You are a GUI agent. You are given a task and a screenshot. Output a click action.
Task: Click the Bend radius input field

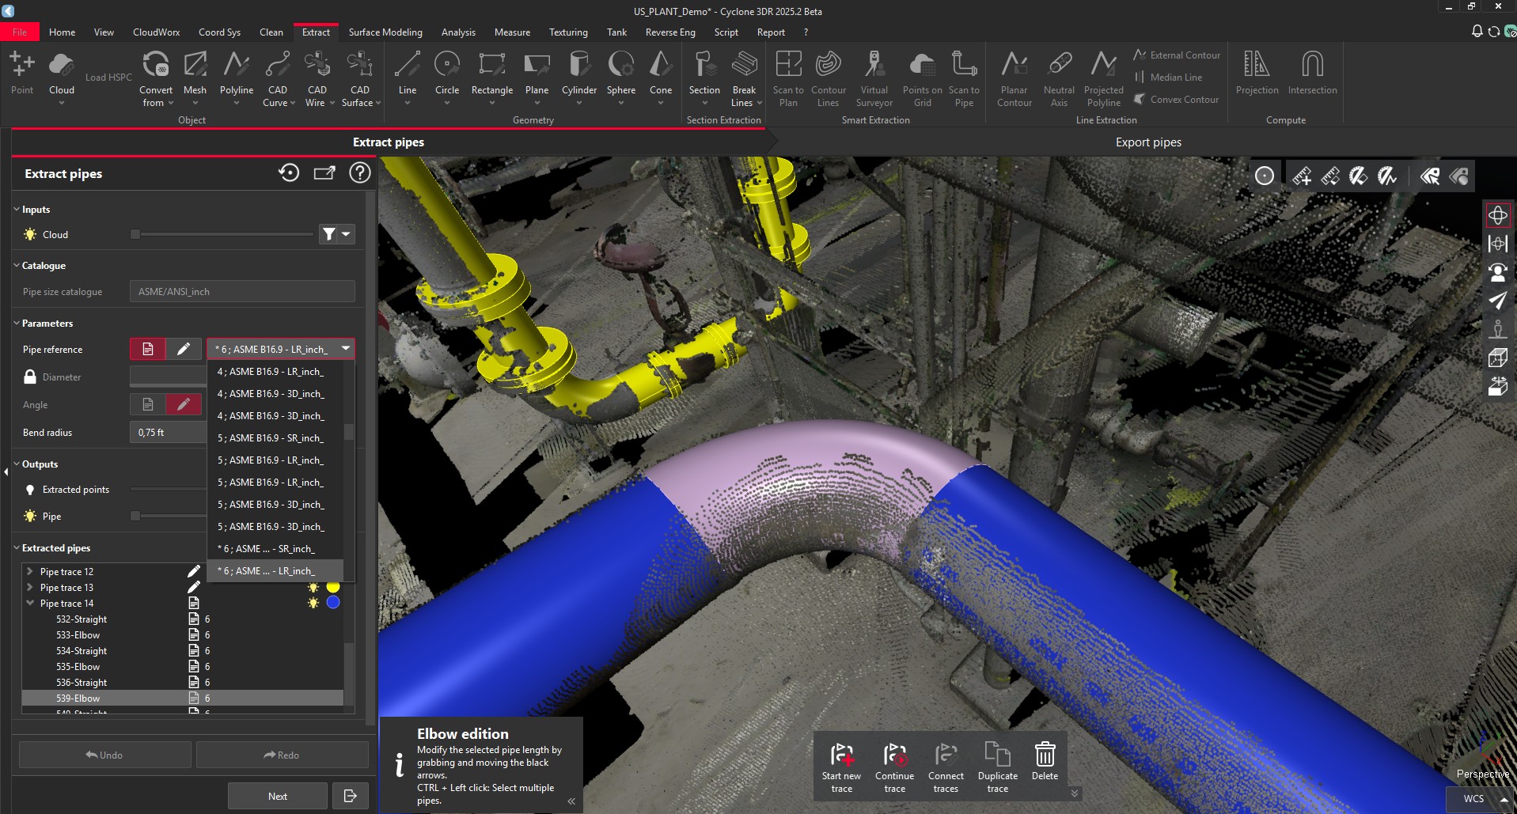pos(166,432)
